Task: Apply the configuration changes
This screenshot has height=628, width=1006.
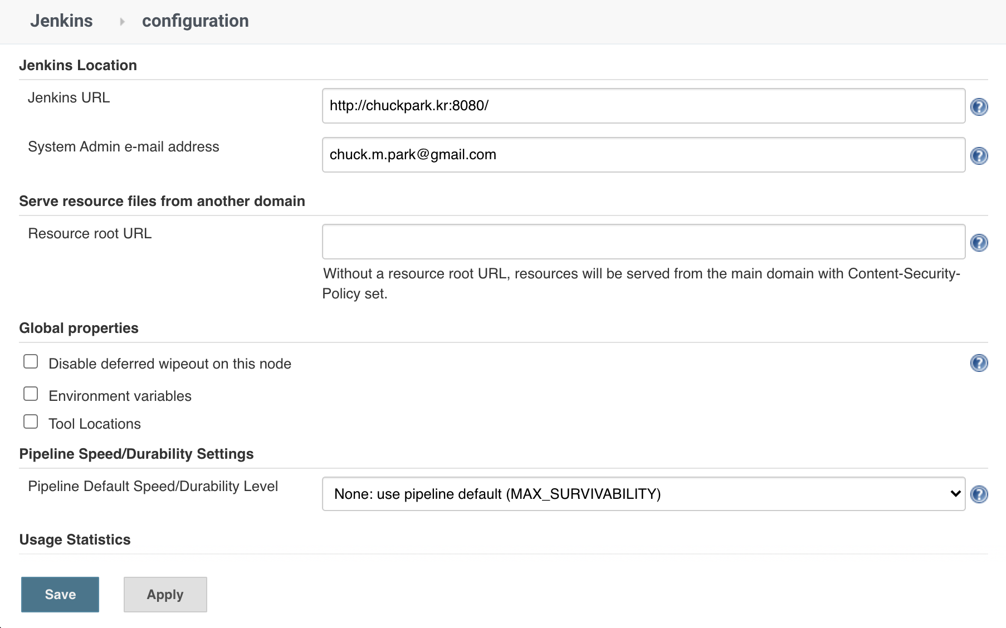Action: 165,595
